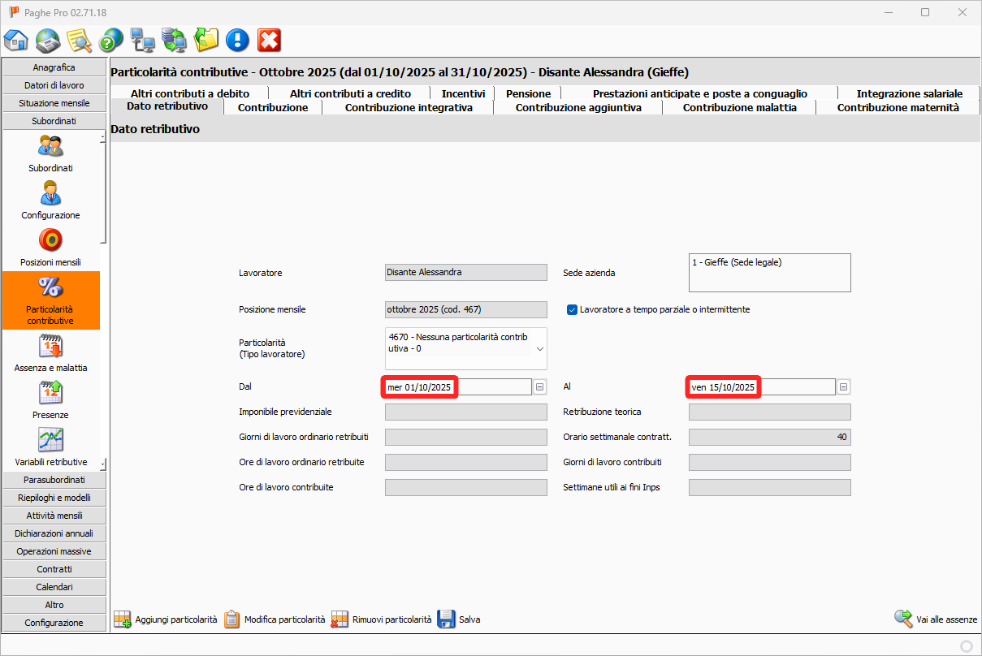This screenshot has width=982, height=656.
Task: Click the Sede azienda list box
Action: pos(769,273)
